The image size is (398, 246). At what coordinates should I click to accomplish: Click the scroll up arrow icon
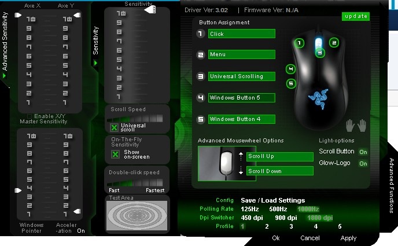click(x=241, y=156)
